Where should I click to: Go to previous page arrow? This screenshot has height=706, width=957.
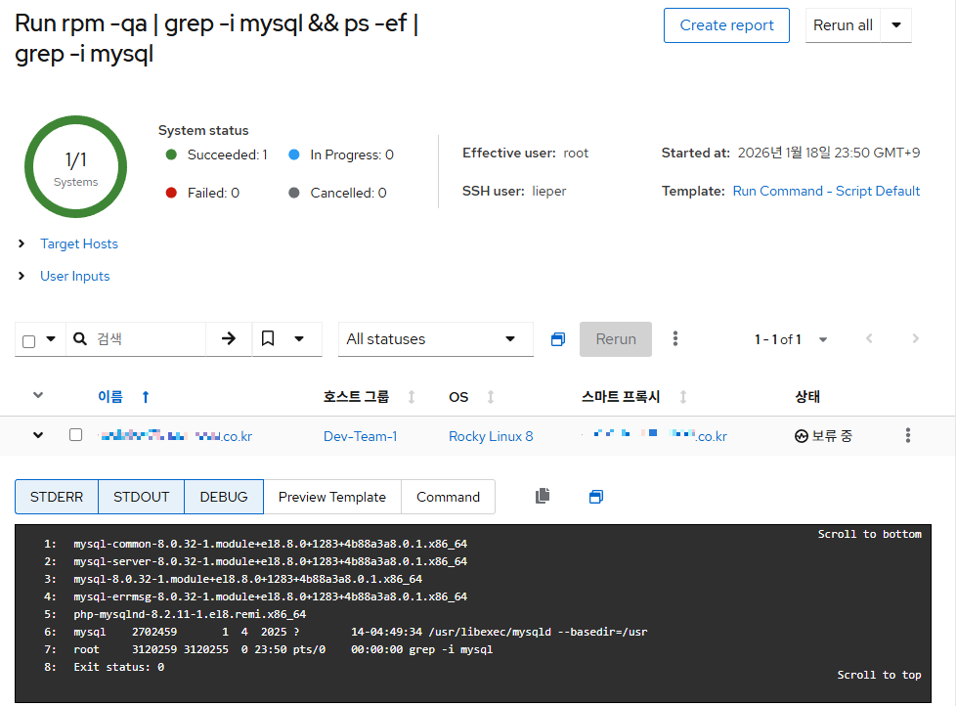tap(869, 338)
